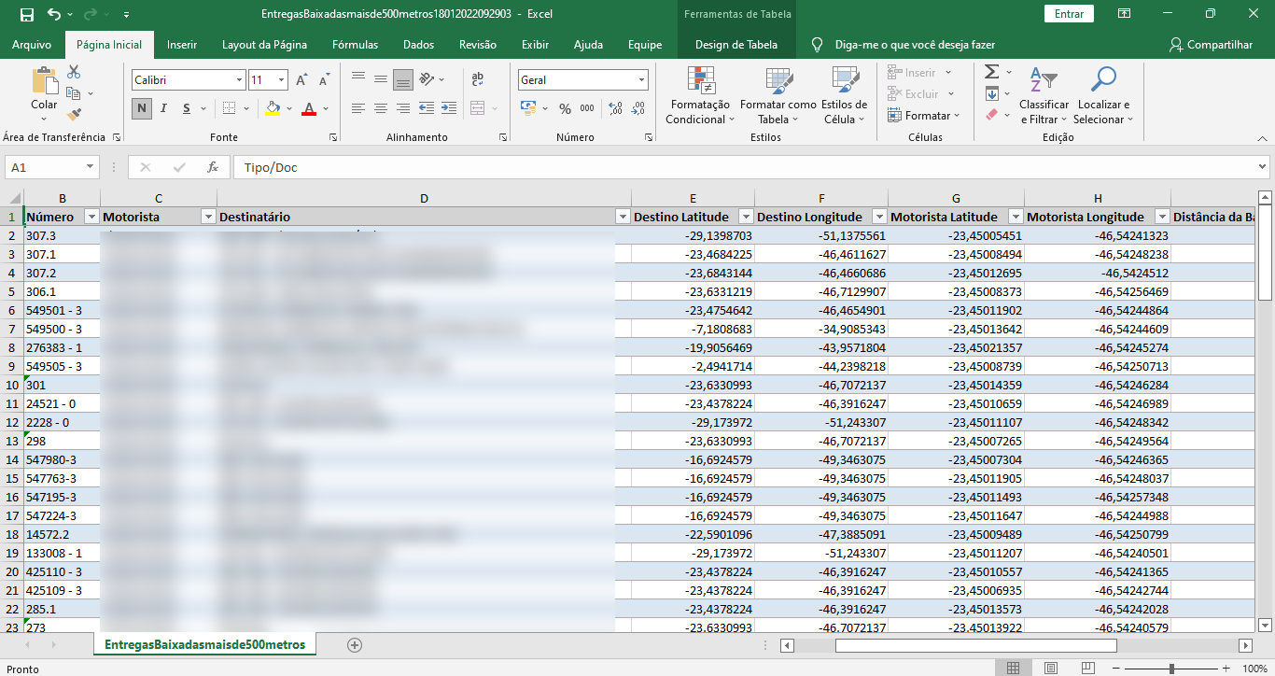Image resolution: width=1275 pixels, height=676 pixels.
Task: Click the insert function fx icon
Action: tap(213, 167)
